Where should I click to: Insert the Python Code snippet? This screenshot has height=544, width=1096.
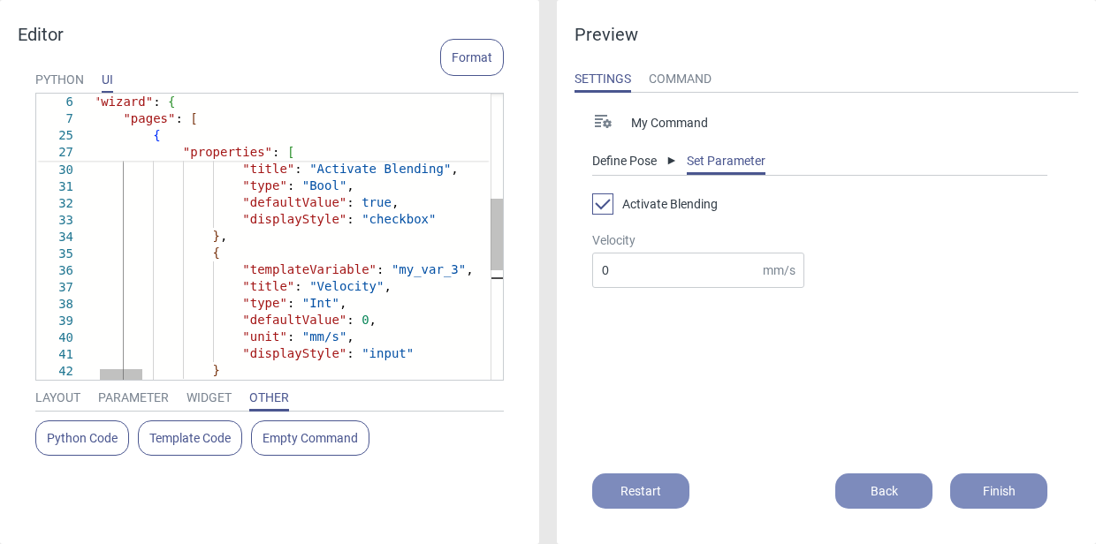pyautogui.click(x=82, y=438)
